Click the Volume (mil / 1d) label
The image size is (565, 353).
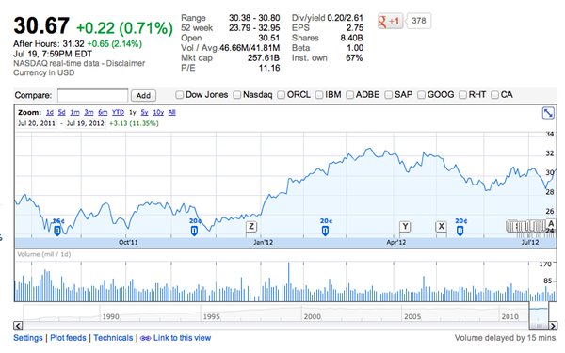coord(44,254)
